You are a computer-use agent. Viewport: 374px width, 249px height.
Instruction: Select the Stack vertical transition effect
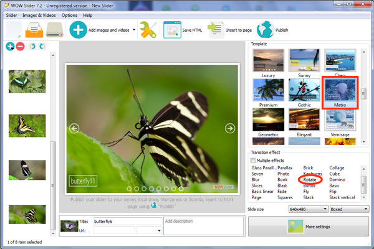(342, 197)
